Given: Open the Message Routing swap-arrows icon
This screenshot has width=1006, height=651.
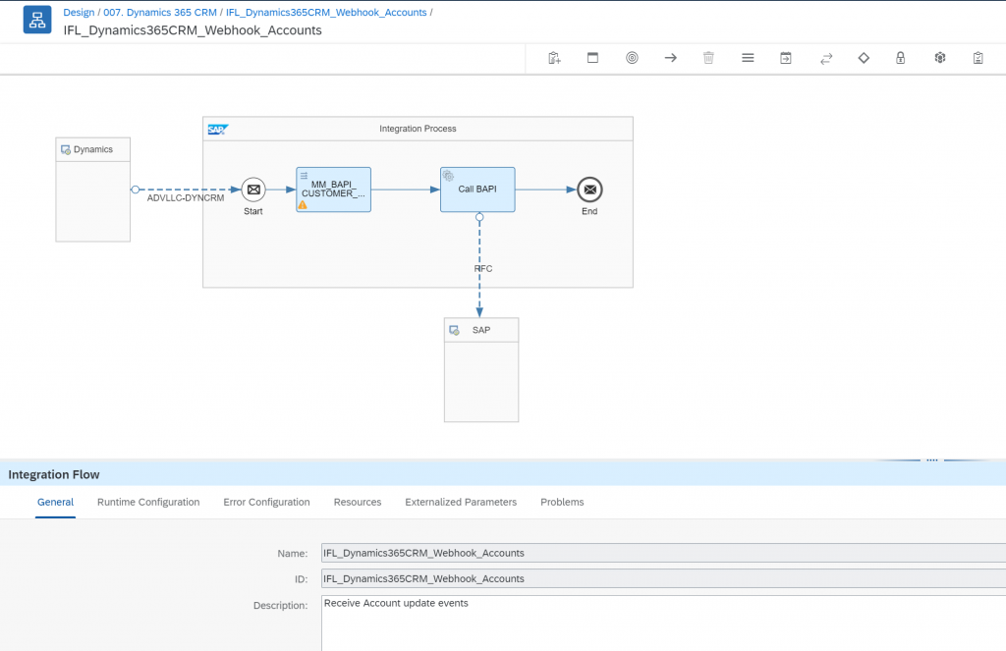Looking at the screenshot, I should [826, 58].
